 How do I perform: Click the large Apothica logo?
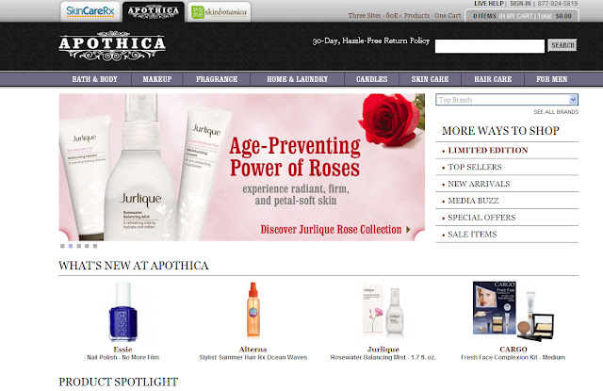coord(112,46)
